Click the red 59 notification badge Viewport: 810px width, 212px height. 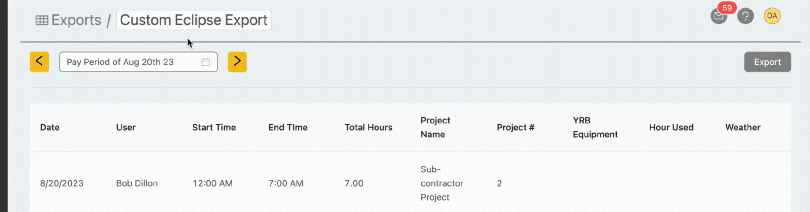point(727,8)
